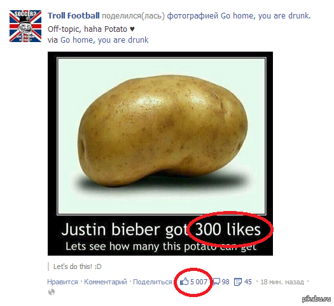Open the 'via Go home, you are drunk' link
The height and width of the screenshot is (306, 334).
(104, 40)
